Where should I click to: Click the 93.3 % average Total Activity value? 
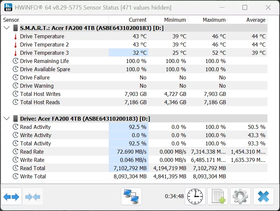[257, 143]
